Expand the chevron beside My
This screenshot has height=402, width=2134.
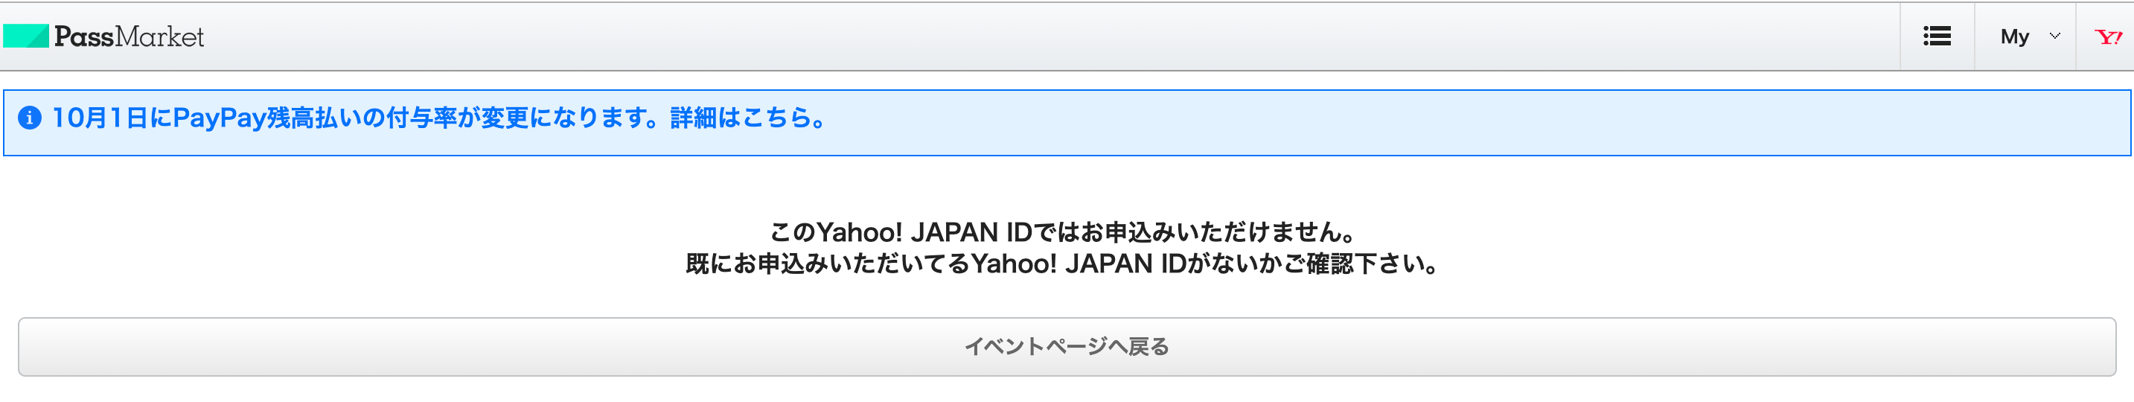pyautogui.click(x=2054, y=36)
